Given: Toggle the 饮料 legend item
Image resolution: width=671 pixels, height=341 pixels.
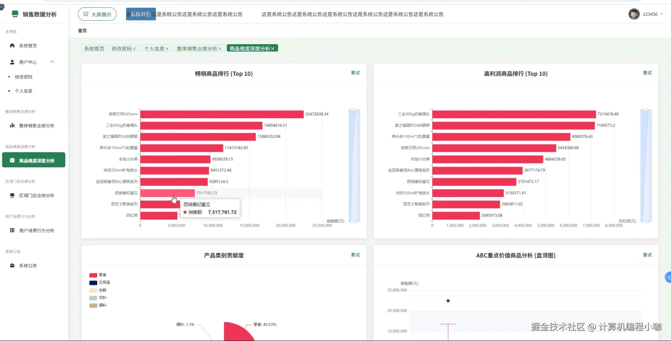Looking at the screenshot, I should pyautogui.click(x=98, y=298).
